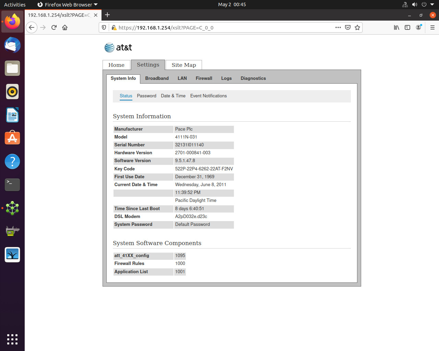This screenshot has width=439, height=351.
Task: Show tracking protection shield info
Action: click(x=104, y=27)
